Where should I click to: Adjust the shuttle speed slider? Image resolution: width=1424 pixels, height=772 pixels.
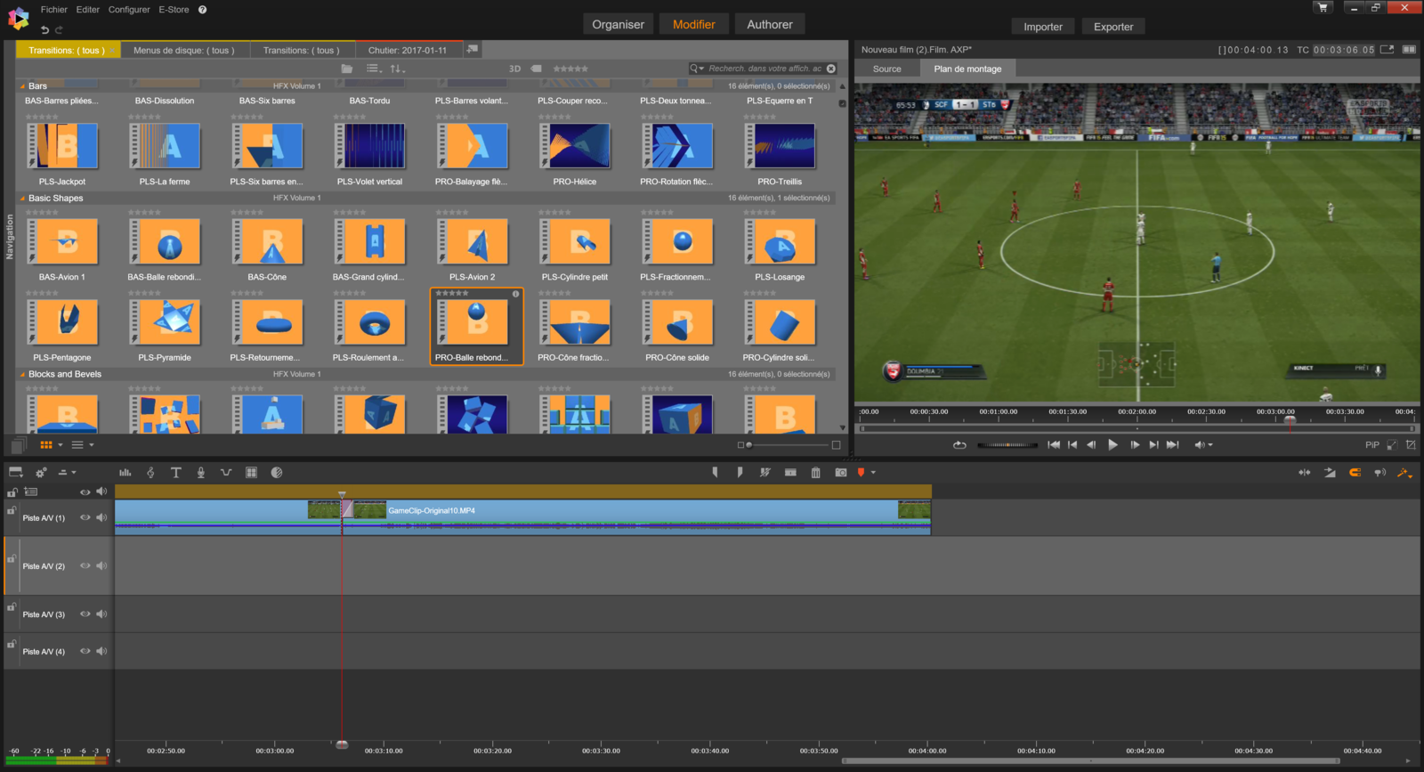1007,444
